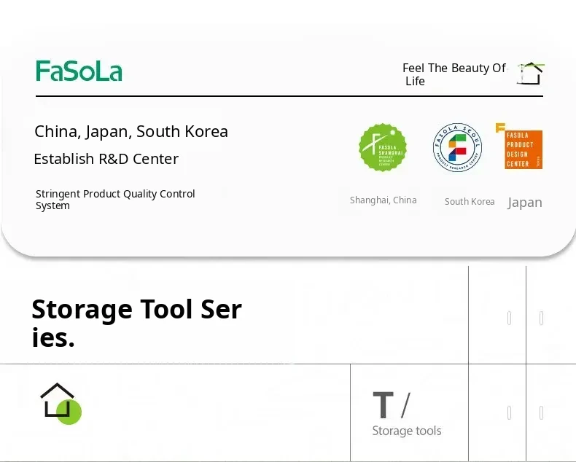Select the circular Fasola Seoul badge
The image size is (576, 462).
click(457, 147)
